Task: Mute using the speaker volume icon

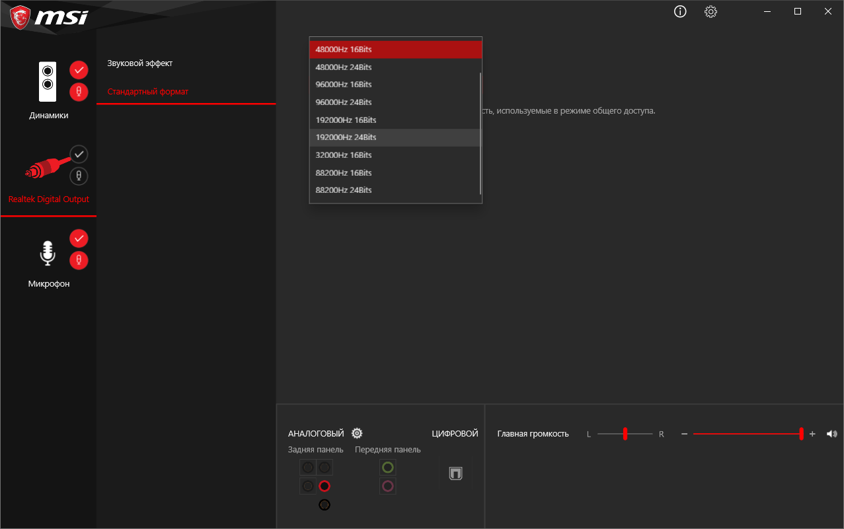Action: (831, 434)
